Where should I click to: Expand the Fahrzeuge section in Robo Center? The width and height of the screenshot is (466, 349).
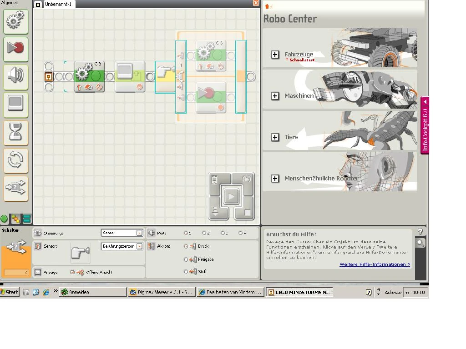[275, 55]
